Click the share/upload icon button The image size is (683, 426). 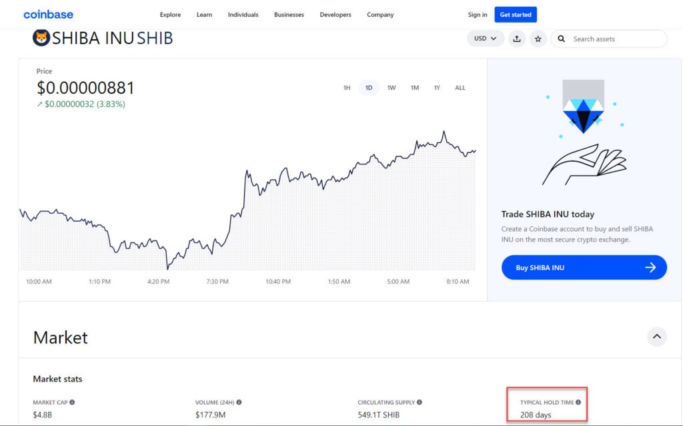517,39
